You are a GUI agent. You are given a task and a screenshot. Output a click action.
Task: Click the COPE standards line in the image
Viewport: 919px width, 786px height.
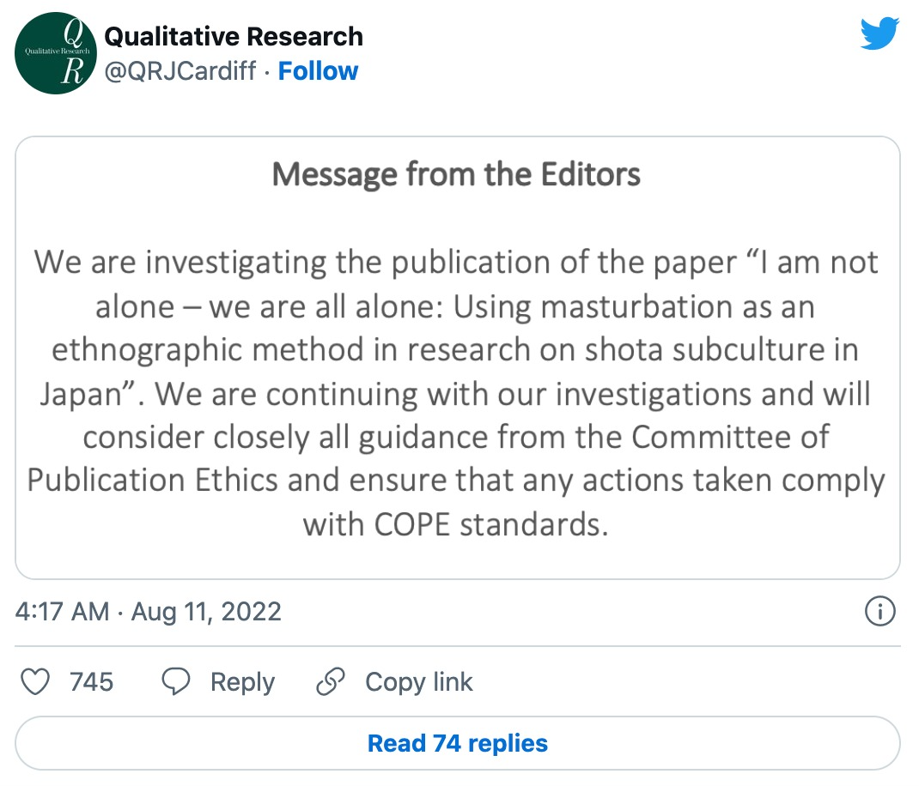click(x=455, y=523)
